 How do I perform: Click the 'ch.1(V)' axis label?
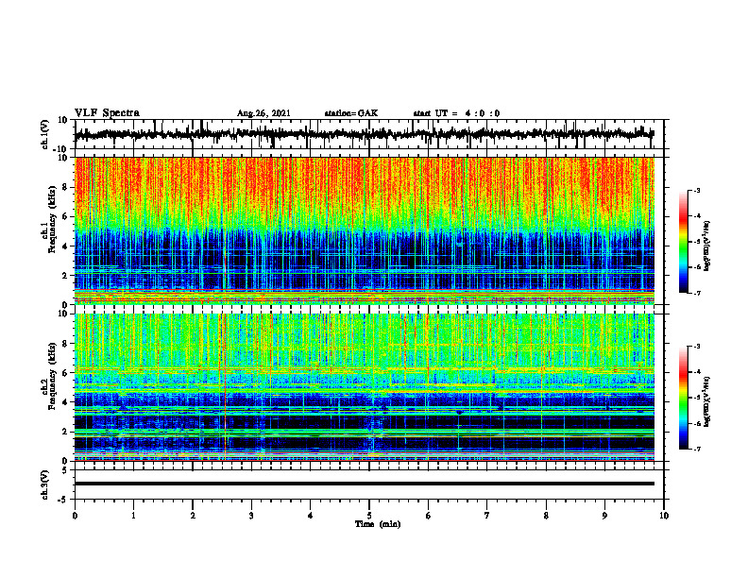[45, 134]
